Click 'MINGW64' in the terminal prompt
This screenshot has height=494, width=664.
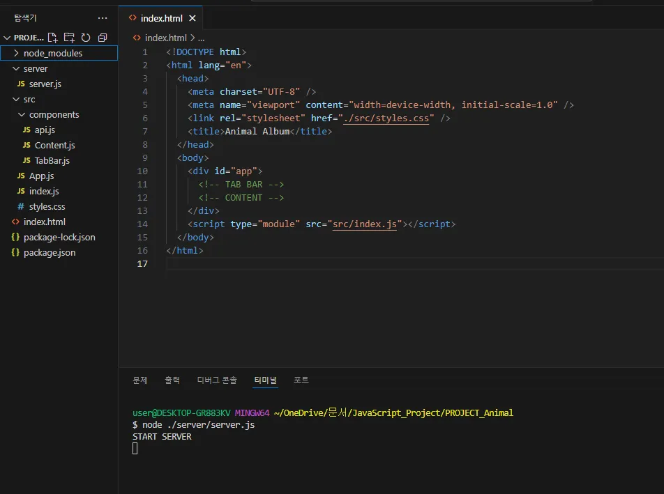click(252, 412)
